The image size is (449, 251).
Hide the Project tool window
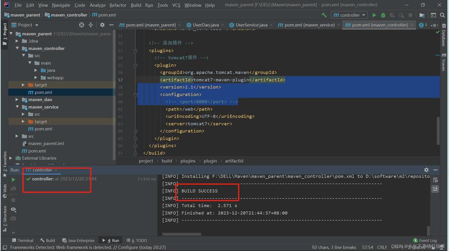[x=111, y=25]
